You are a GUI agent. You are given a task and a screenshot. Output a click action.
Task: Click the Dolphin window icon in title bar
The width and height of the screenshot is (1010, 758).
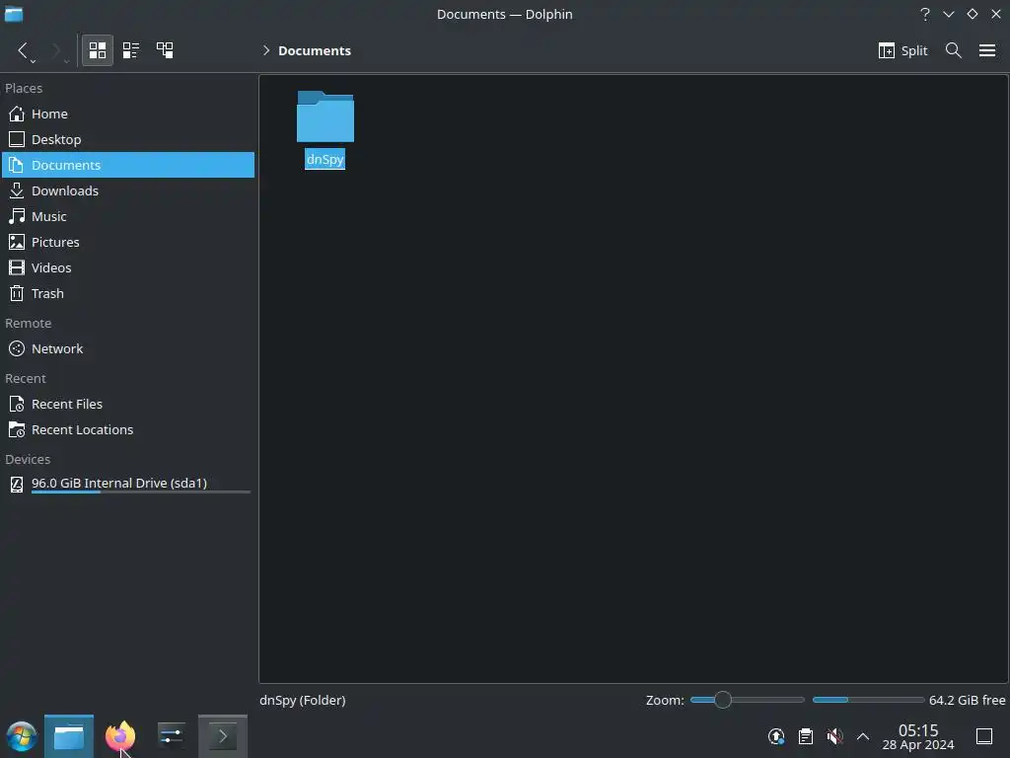pos(14,14)
